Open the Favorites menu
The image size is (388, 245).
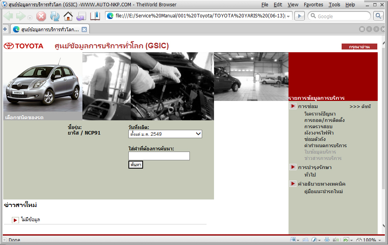point(313,5)
